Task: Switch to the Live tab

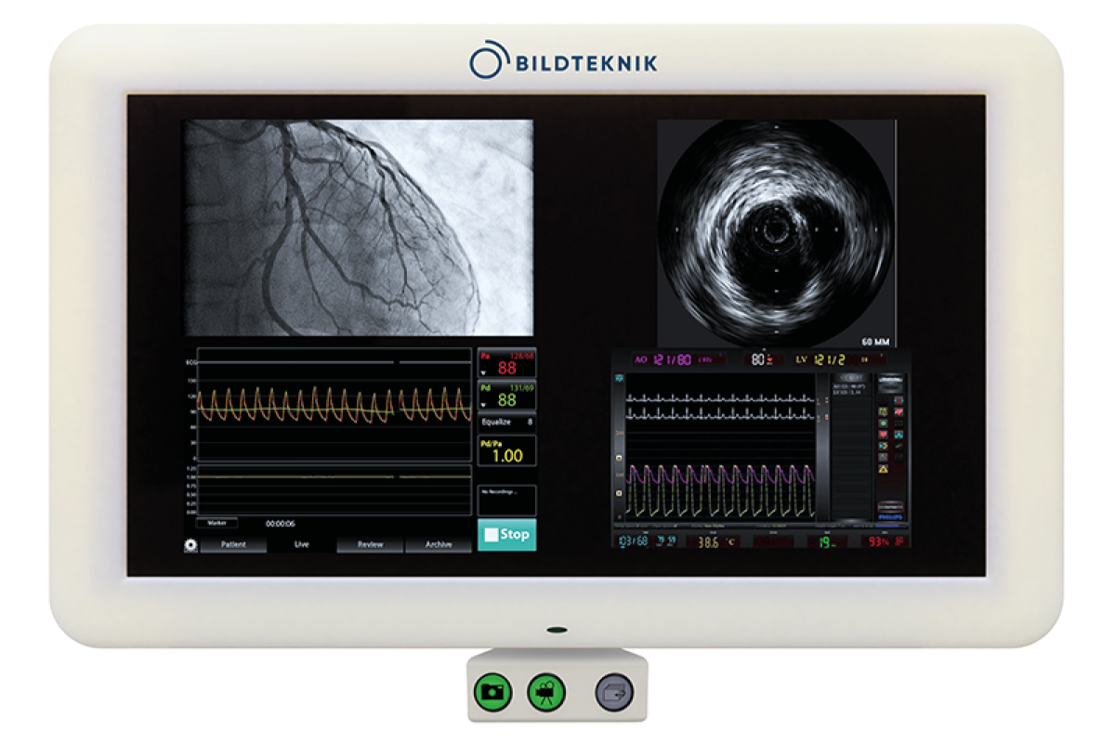Action: [302, 544]
